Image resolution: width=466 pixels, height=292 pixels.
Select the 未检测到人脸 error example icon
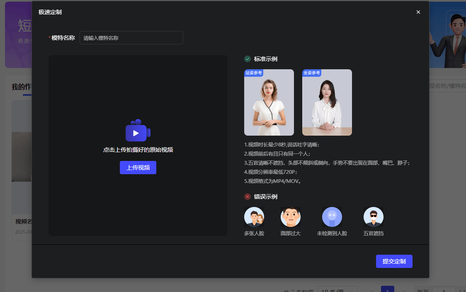tap(332, 217)
